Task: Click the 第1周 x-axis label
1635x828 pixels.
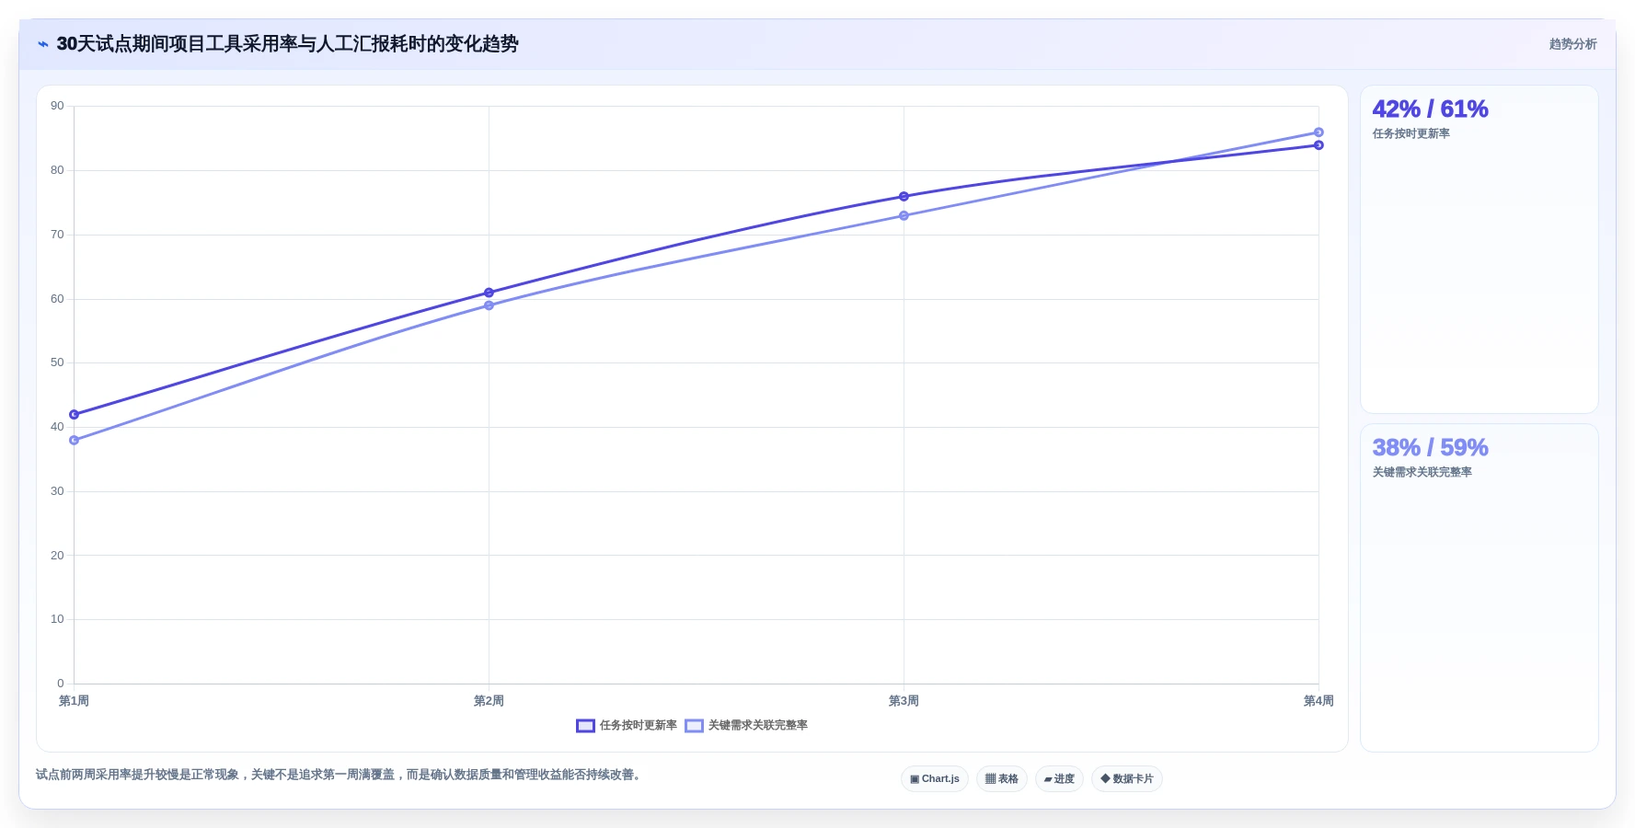Action: tap(74, 701)
